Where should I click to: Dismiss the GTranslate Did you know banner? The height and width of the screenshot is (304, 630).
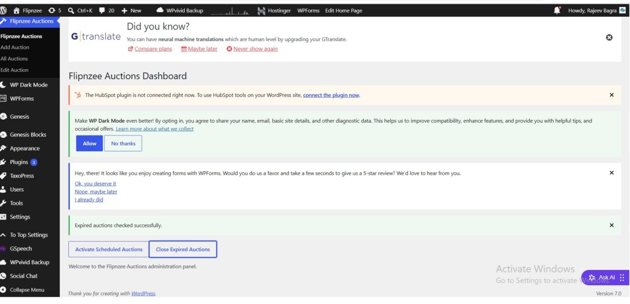(609, 37)
